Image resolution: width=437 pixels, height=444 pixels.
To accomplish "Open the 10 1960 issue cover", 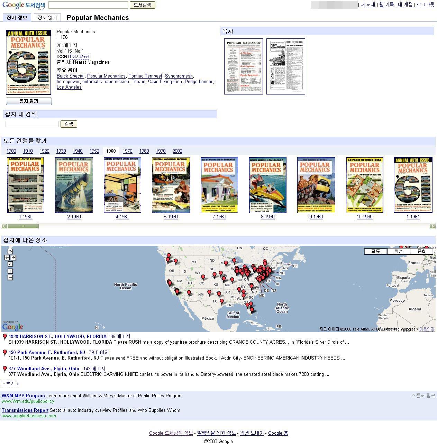I will (x=365, y=185).
